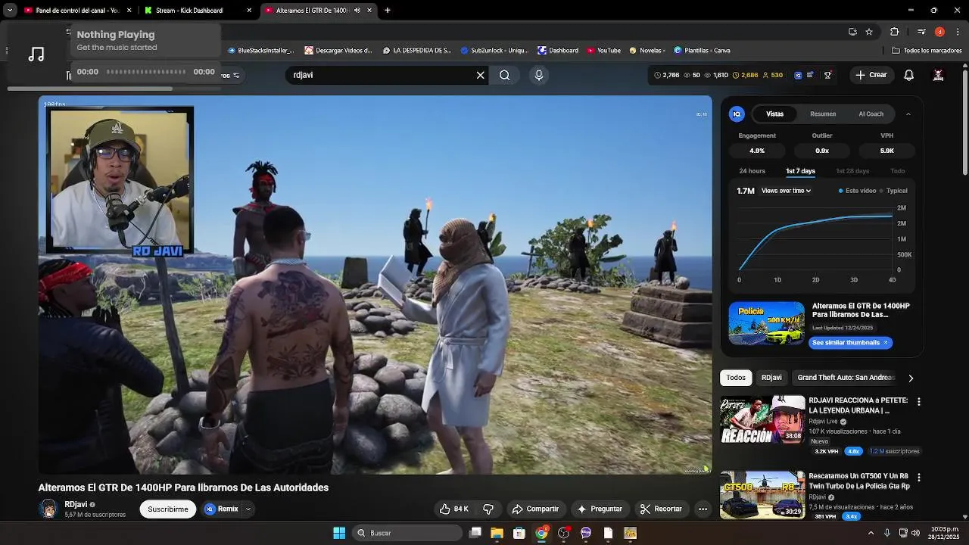Expand the Remix button dropdown arrow
Screen dimensions: 969x545
[x=248, y=509]
